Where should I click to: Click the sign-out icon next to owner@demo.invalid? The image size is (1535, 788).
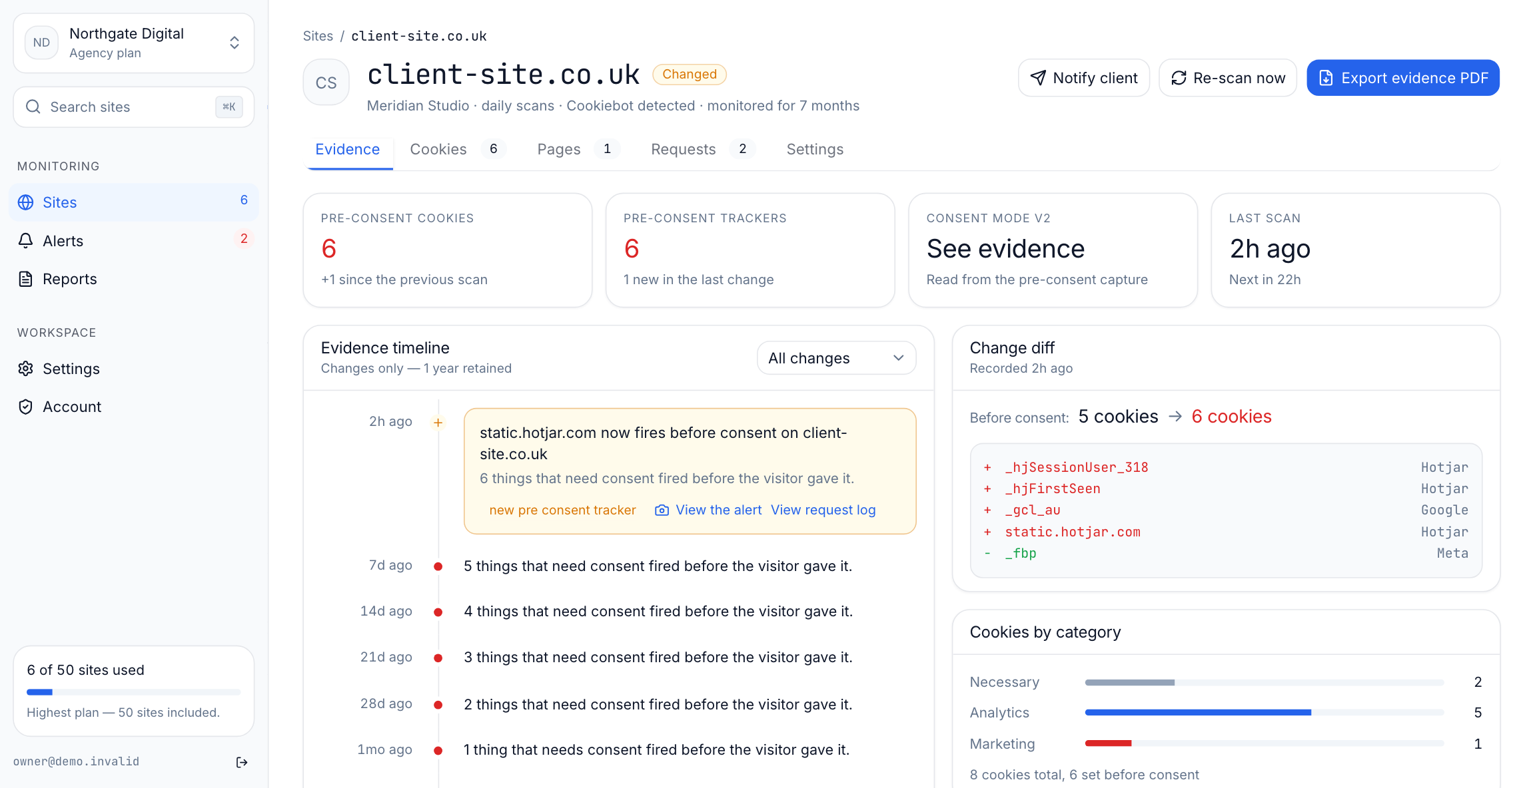pyautogui.click(x=242, y=762)
